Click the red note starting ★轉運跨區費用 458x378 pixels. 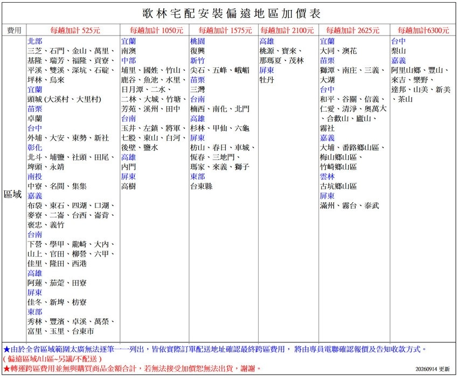[x=132, y=368]
